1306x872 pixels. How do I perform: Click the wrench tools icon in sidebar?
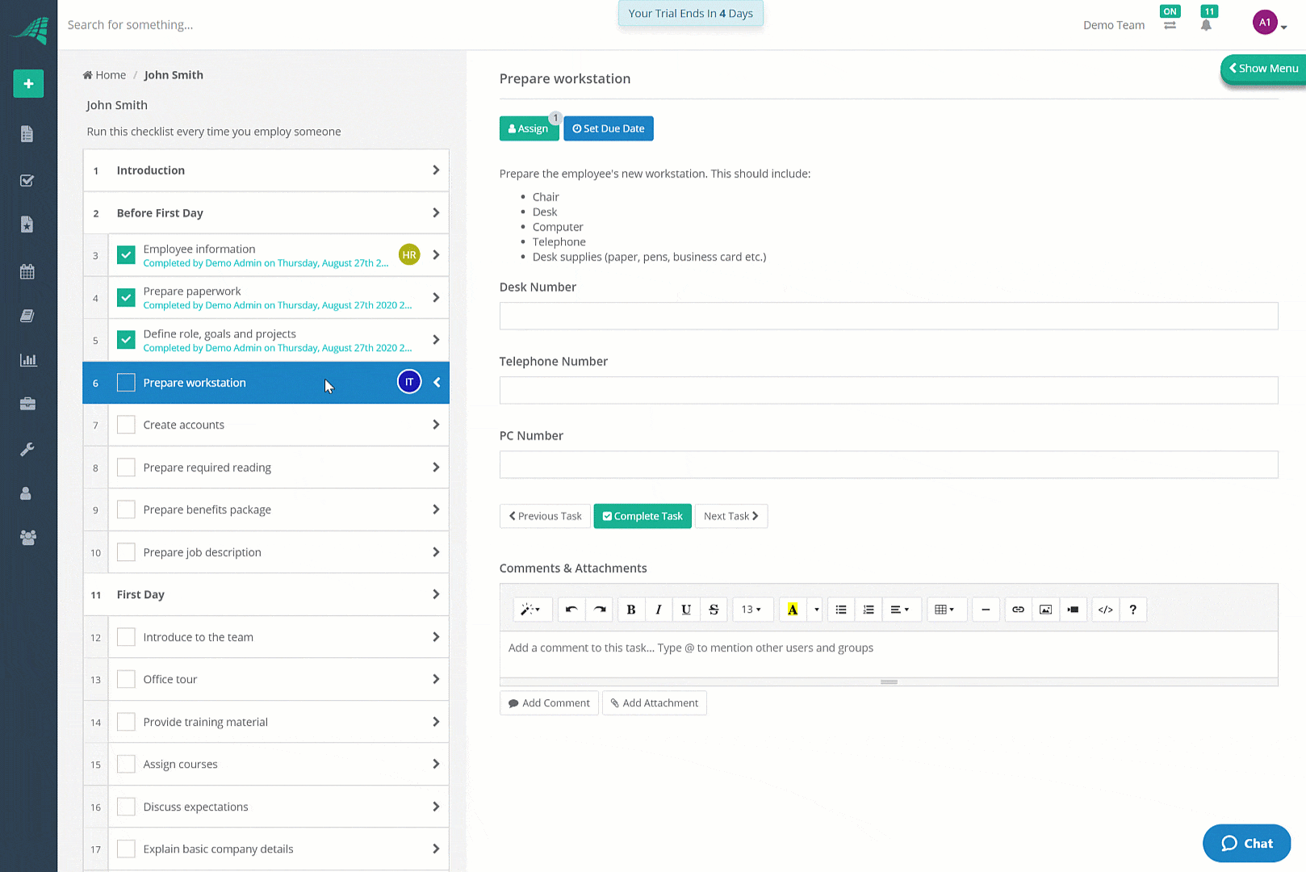(x=27, y=449)
